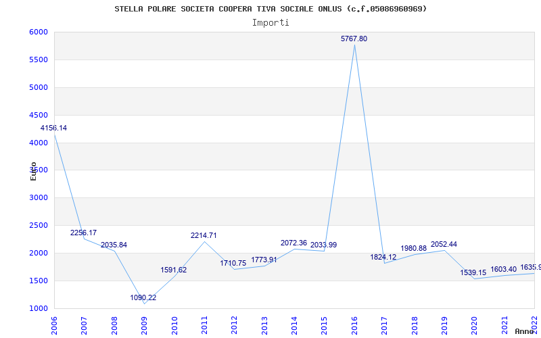Click the data label 1773.91
541x338 pixels.
(264, 260)
